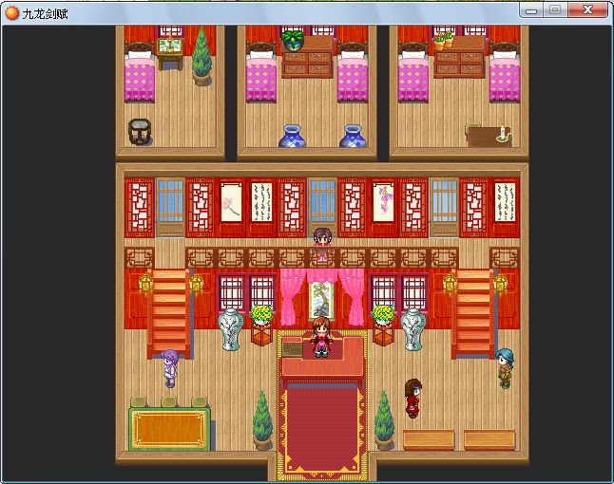Image resolution: width=614 pixels, height=484 pixels.
Task: Inspect the candle on the desk in right room
Action: 503,133
